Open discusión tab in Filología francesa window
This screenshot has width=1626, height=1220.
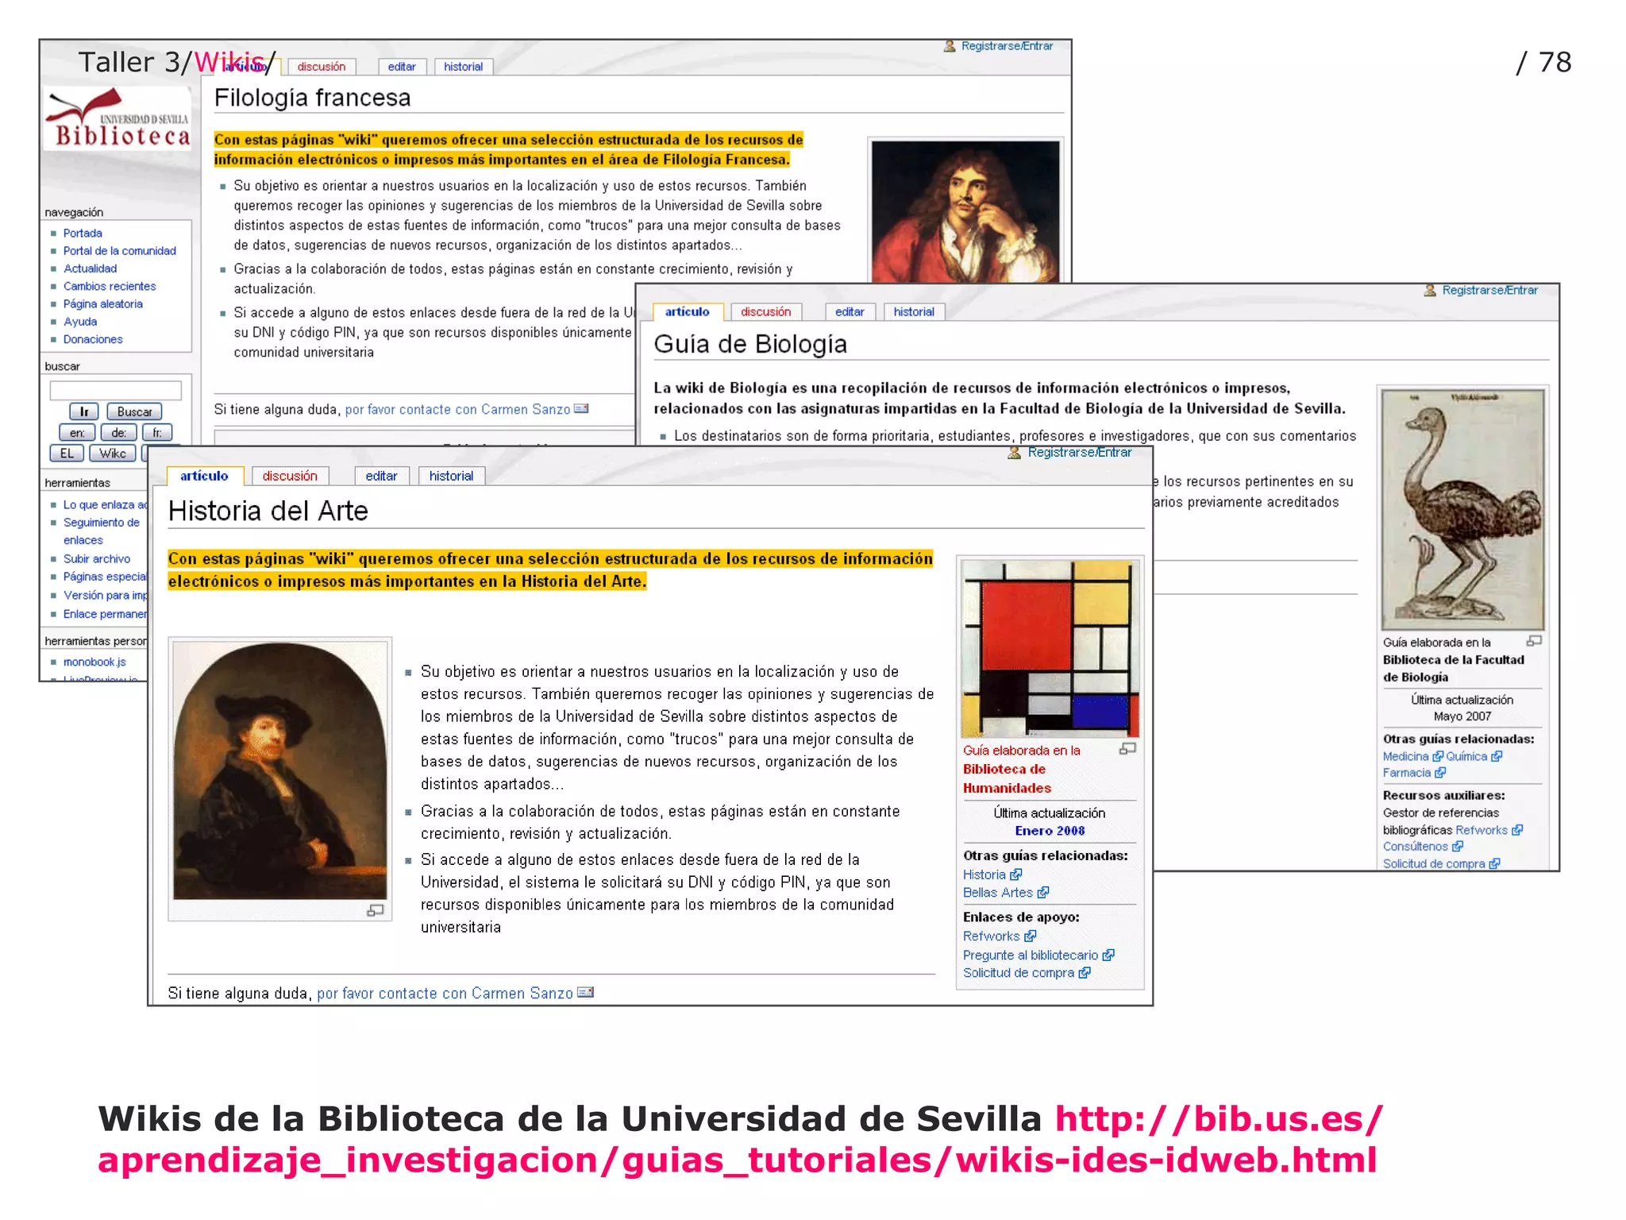coord(322,67)
